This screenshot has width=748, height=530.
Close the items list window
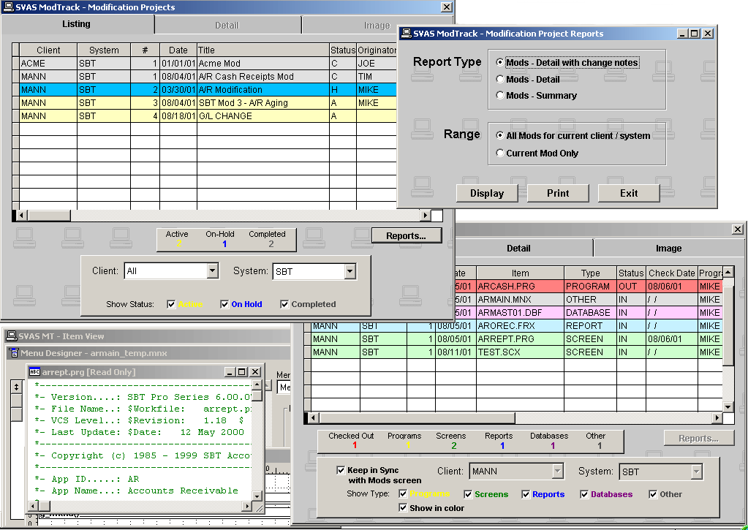(x=738, y=230)
